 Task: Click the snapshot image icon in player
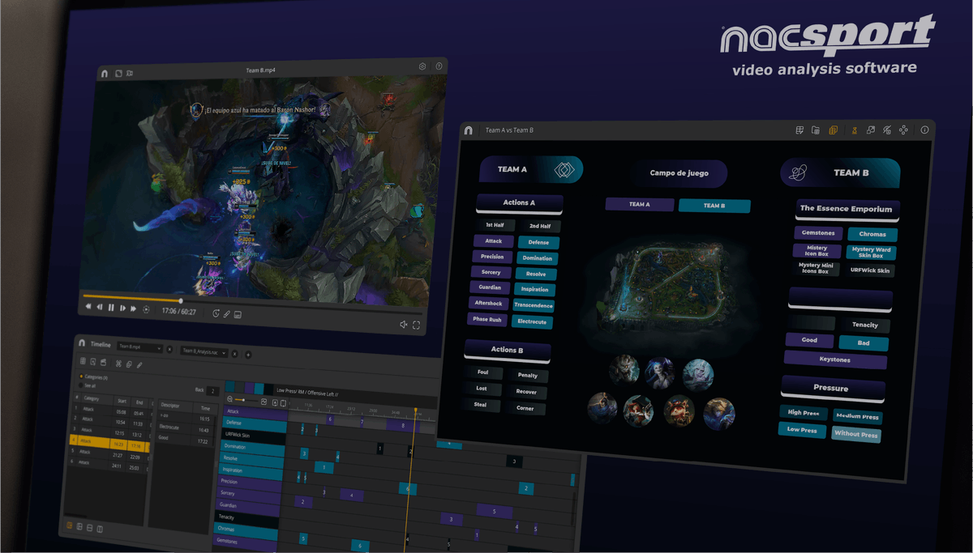[238, 315]
